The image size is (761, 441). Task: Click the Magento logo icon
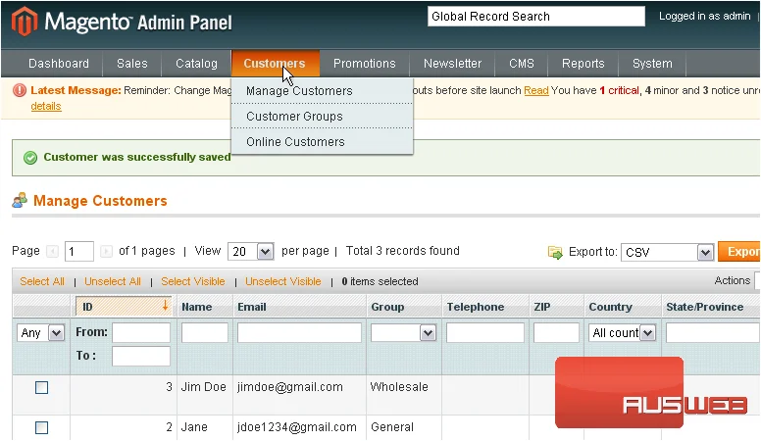(25, 22)
